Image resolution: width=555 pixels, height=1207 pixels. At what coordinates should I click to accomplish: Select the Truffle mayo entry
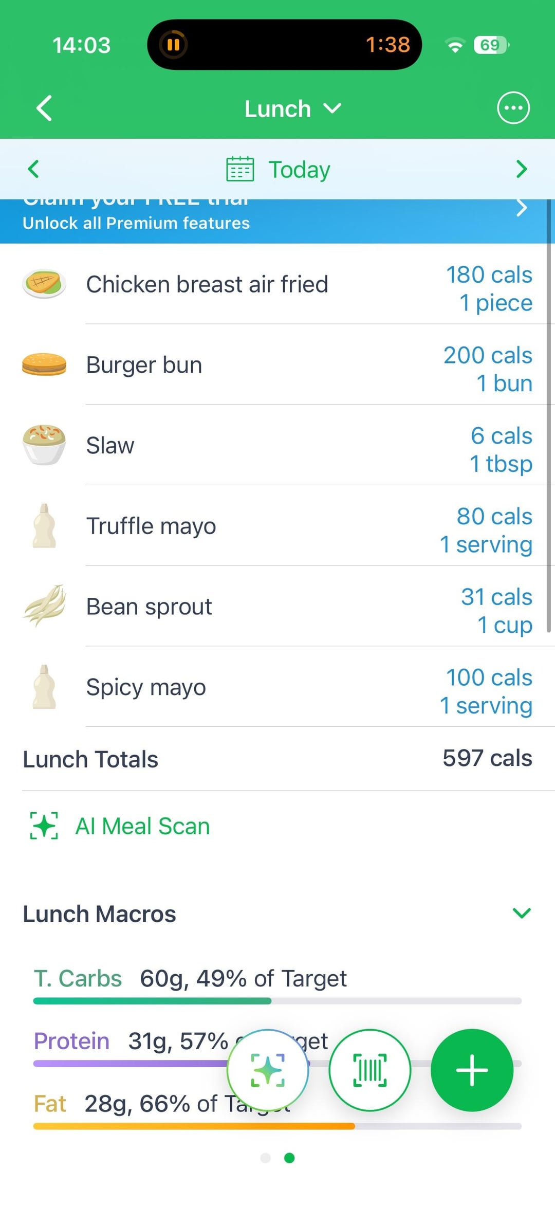pos(151,526)
